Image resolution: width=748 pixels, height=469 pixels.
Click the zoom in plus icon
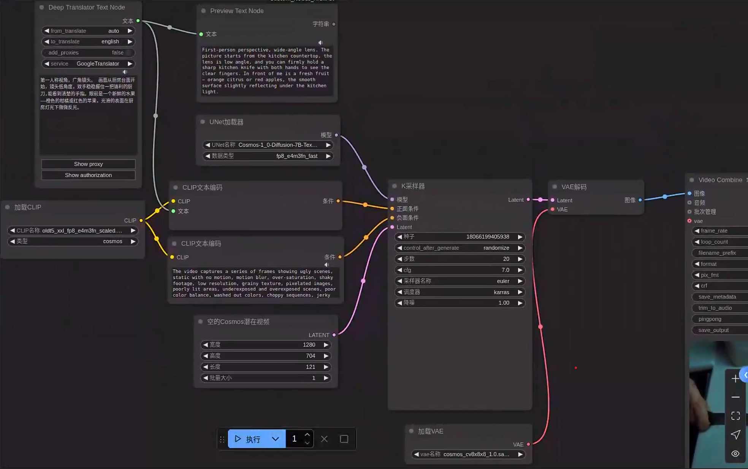pos(735,379)
